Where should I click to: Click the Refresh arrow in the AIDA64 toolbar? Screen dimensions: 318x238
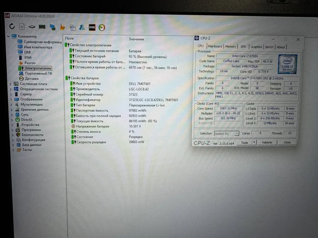(12, 26)
